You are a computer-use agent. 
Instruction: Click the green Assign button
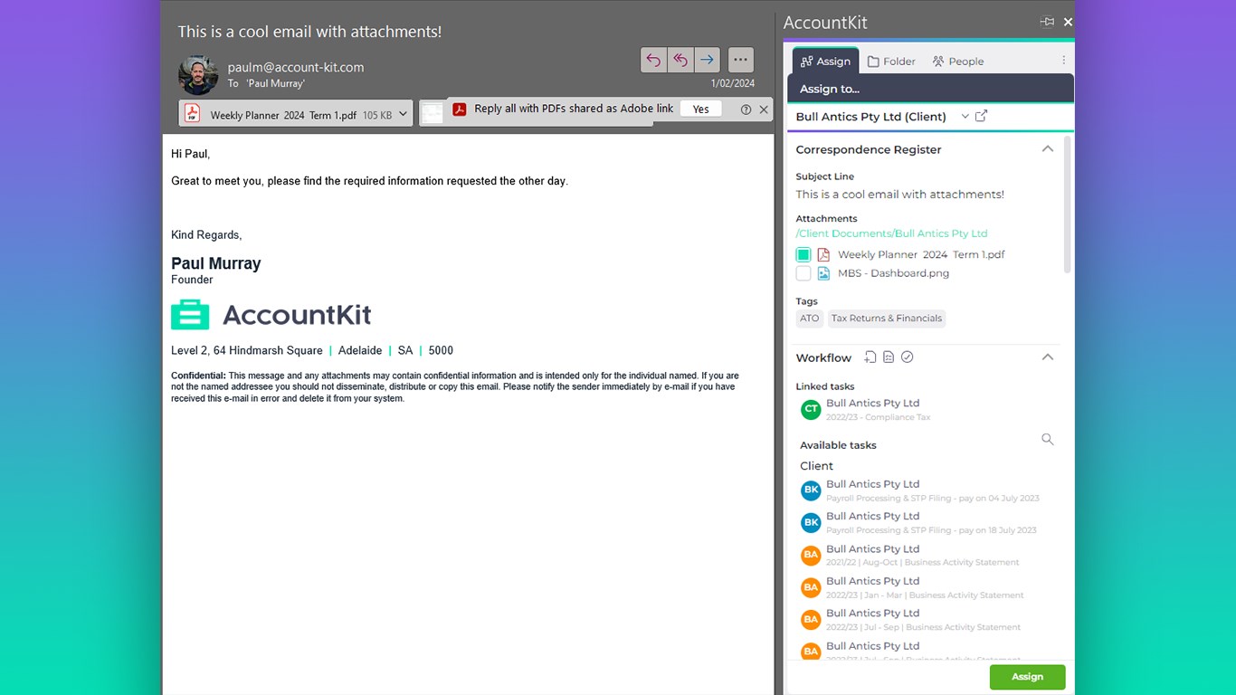pos(1027,677)
